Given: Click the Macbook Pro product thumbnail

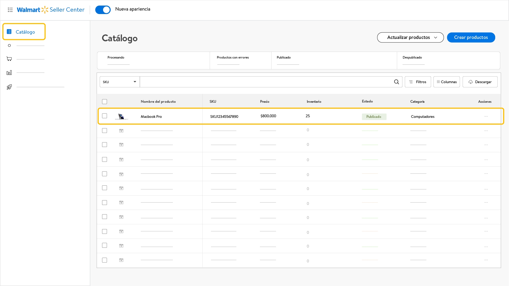Looking at the screenshot, I should (121, 117).
